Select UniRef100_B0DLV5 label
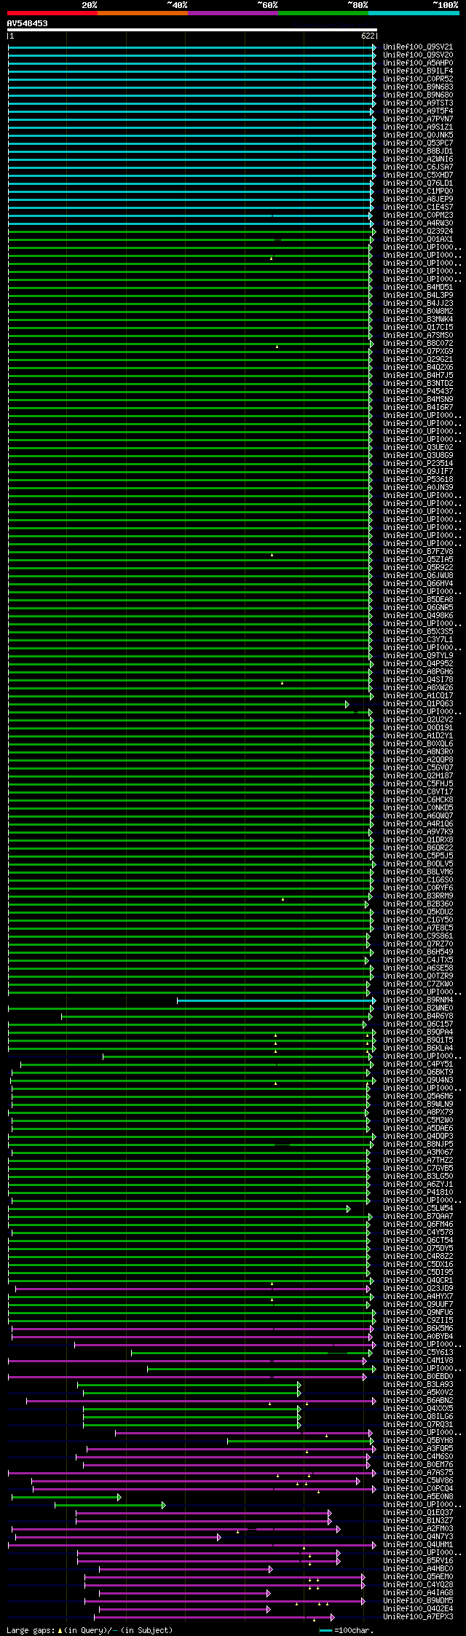 [x=418, y=864]
